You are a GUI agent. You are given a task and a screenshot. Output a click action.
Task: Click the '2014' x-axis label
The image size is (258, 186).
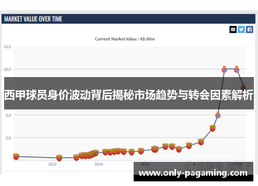coord(99,164)
